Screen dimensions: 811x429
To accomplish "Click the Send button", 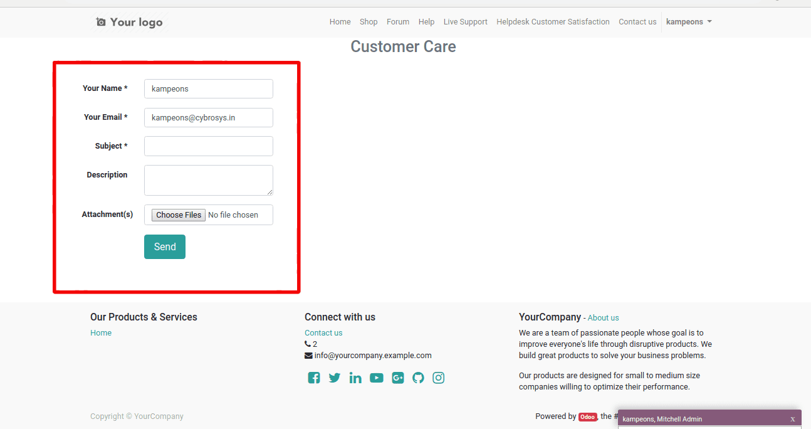I will coord(165,246).
